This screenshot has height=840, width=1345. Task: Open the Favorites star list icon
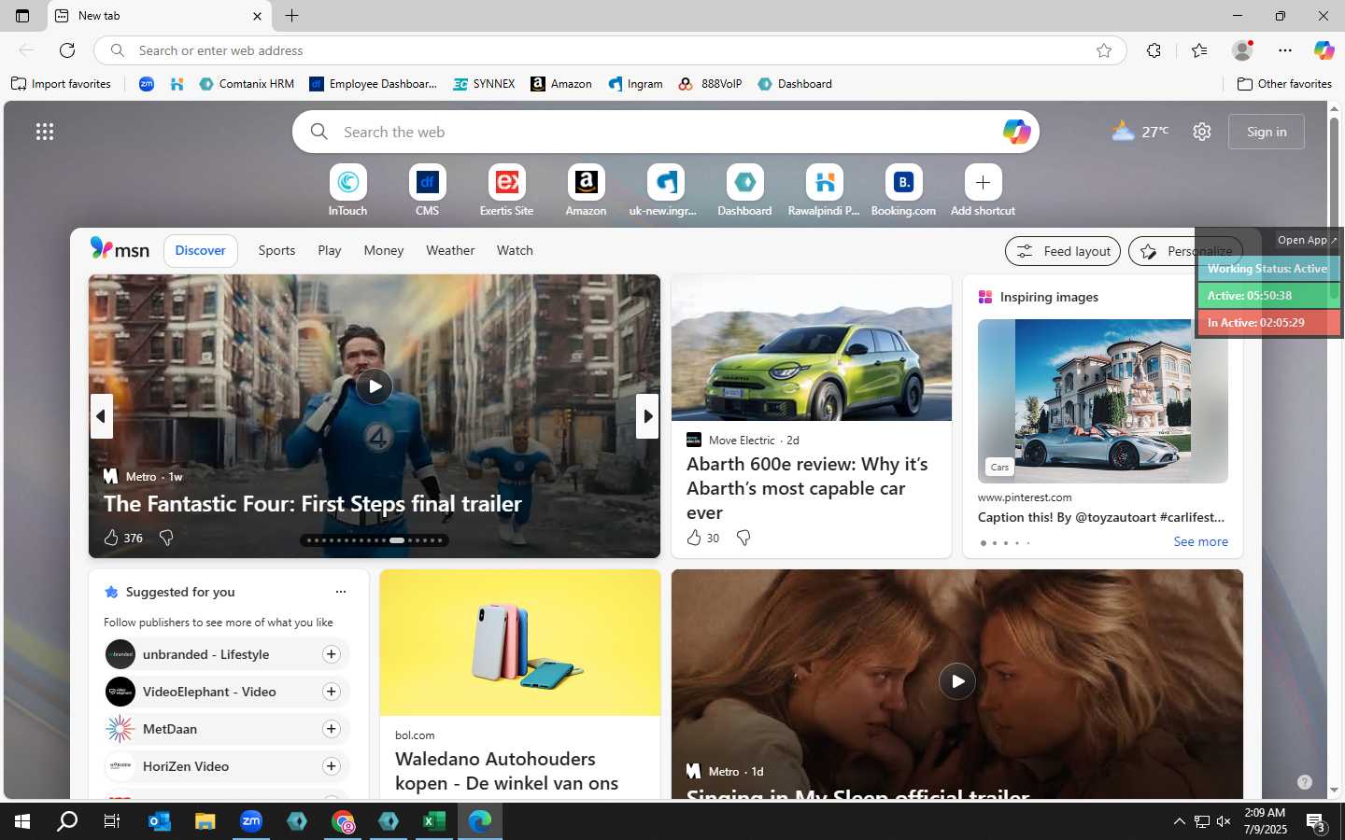tap(1199, 50)
